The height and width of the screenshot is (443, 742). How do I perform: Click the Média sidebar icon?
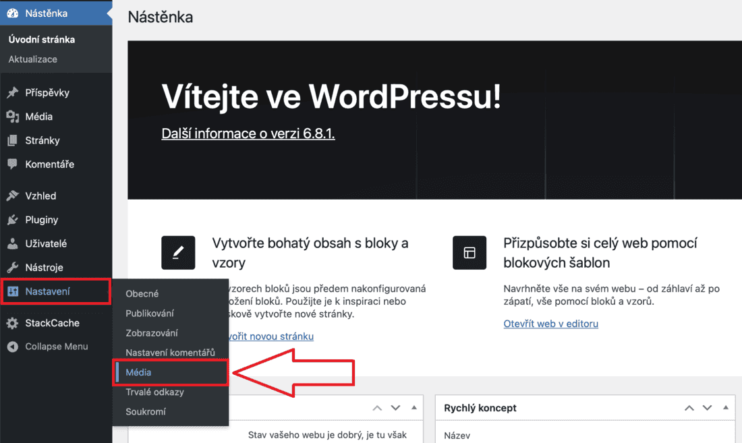click(x=13, y=116)
